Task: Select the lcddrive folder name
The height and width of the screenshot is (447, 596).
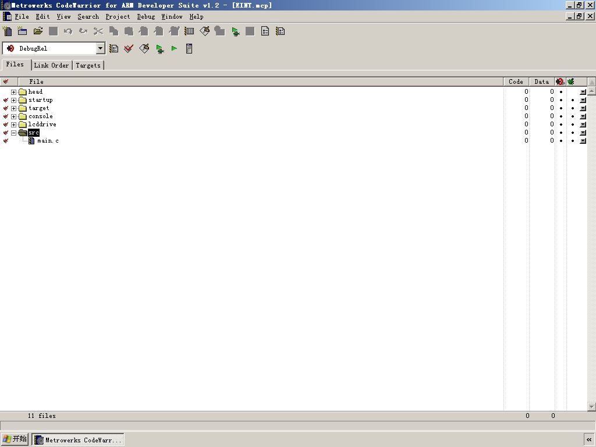Action: pos(42,125)
